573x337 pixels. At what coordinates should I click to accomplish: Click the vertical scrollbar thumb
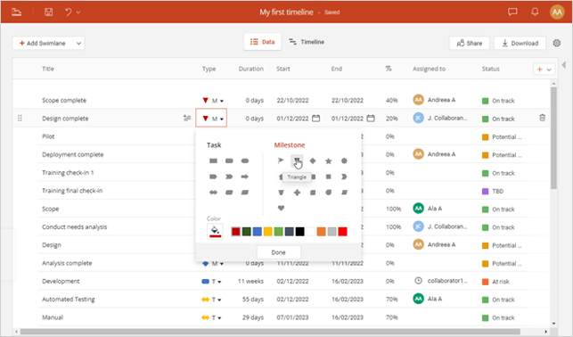pyautogui.click(x=553, y=138)
